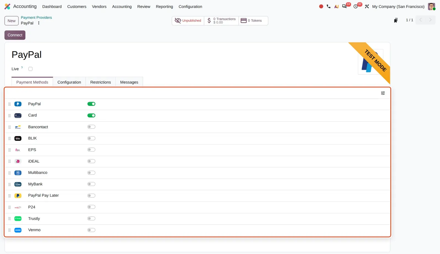Click the red recording indicator icon
Image resolution: width=440 pixels, height=254 pixels.
coord(321,6)
